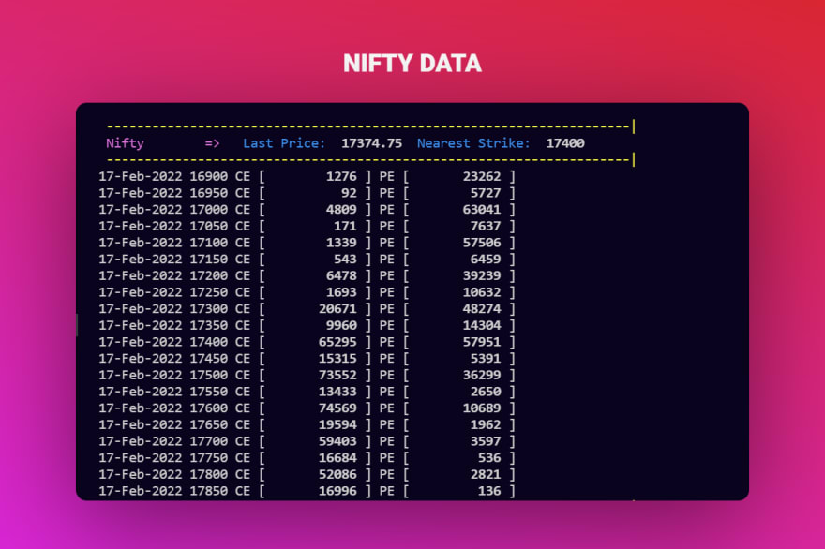Select PE value 2821
This screenshot has width=825, height=549.
[x=485, y=475]
